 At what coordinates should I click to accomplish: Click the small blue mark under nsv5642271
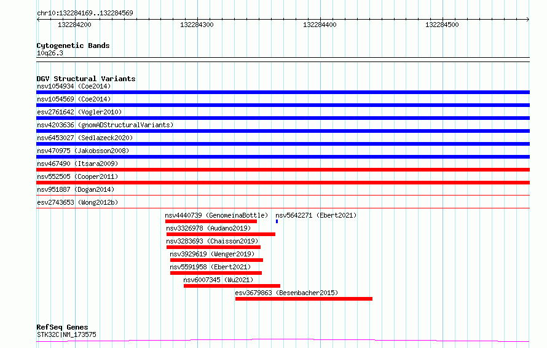pos(277,221)
